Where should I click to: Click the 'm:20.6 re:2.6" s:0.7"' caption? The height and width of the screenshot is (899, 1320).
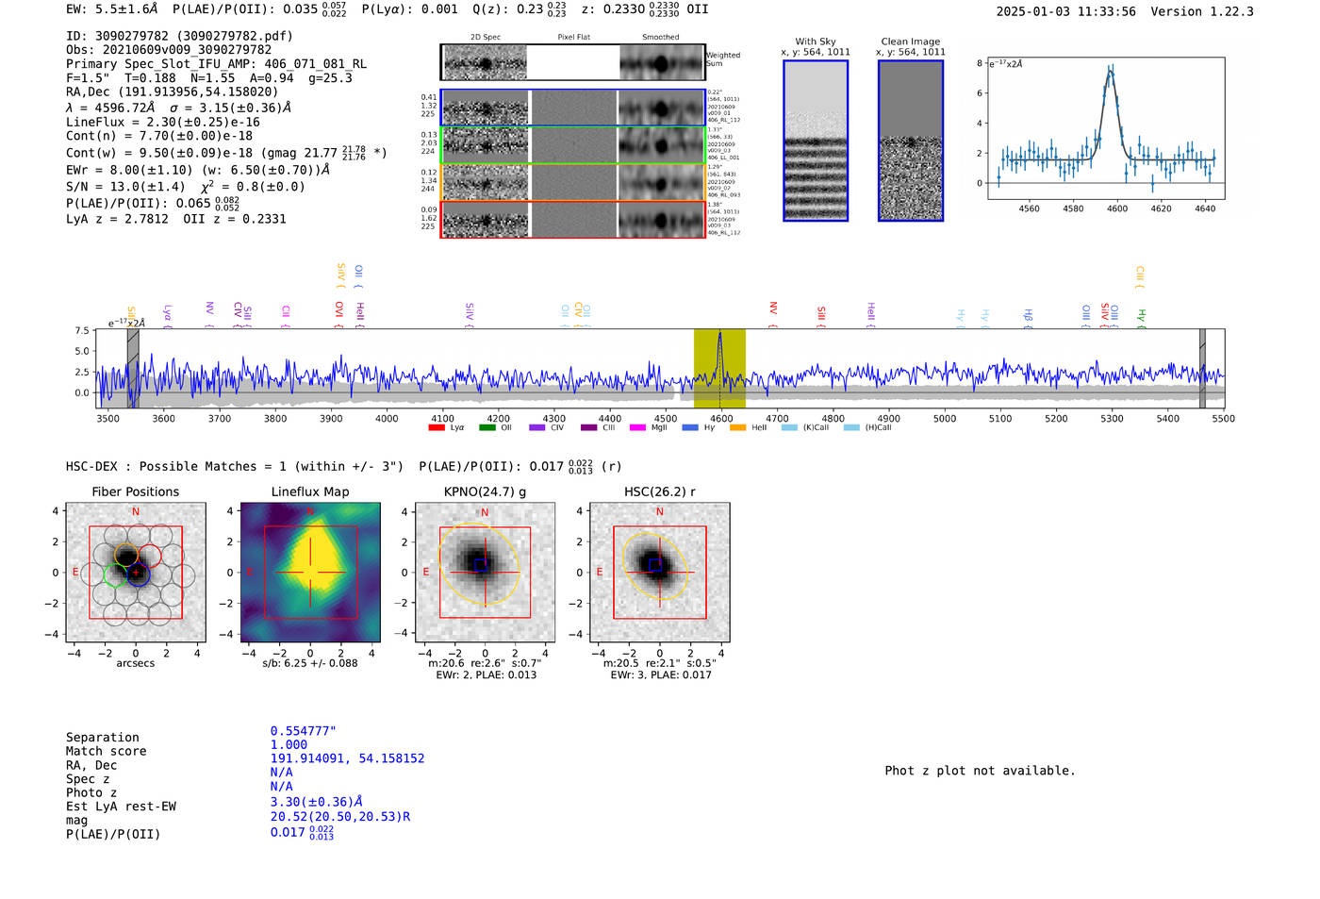click(485, 663)
